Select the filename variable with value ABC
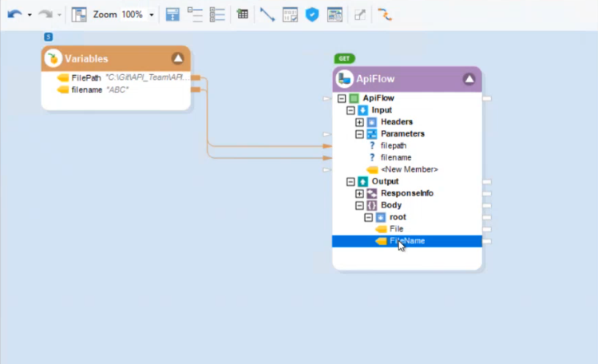Viewport: 598px width, 364px height. (x=116, y=90)
